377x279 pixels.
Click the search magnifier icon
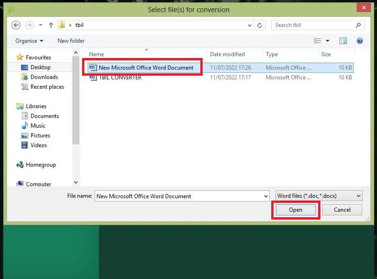pos(358,25)
